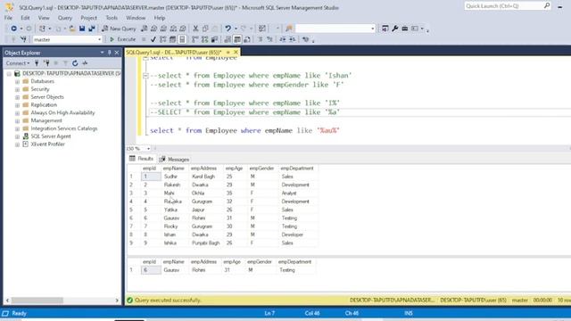Screen dimensions: 571x321
Task: Collapse the server root node
Action: pyautogui.click(x=9, y=74)
